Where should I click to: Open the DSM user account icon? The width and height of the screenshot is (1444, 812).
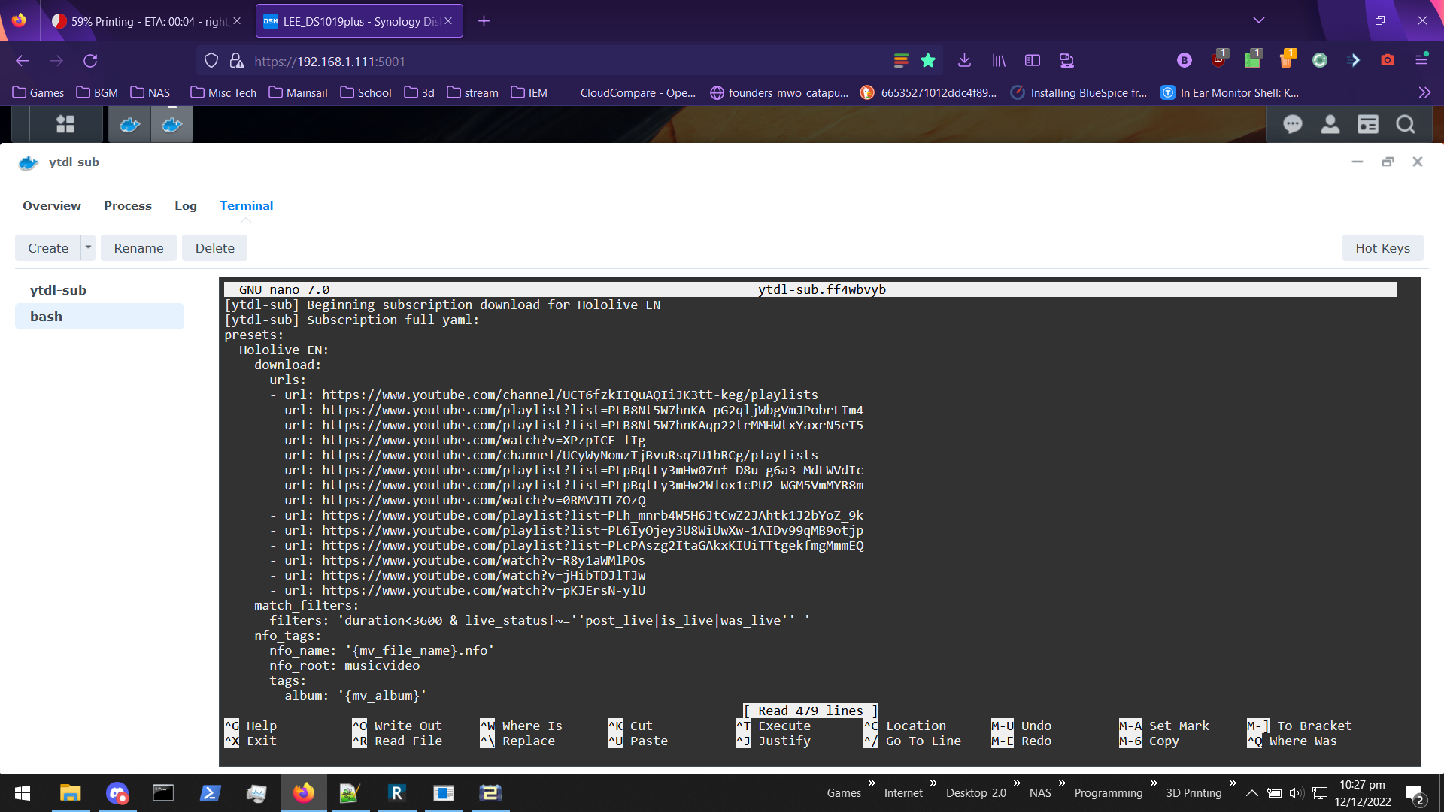1330,124
